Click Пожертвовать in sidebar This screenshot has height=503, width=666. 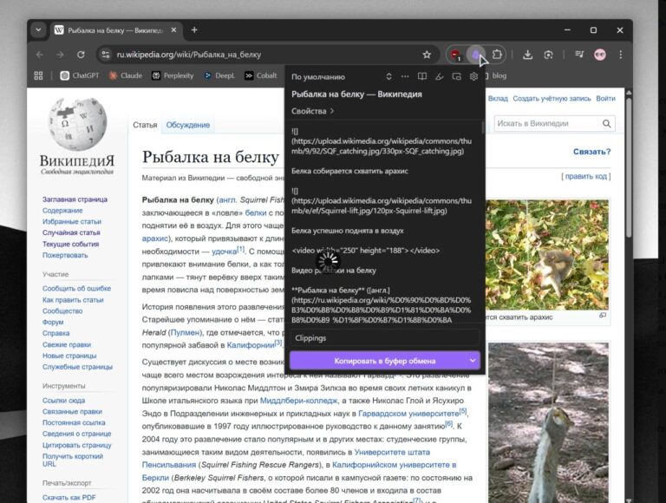[x=65, y=255]
